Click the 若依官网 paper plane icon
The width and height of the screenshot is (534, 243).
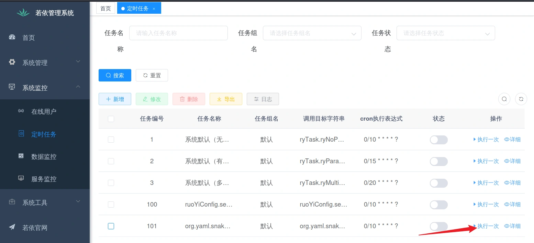[12, 227]
